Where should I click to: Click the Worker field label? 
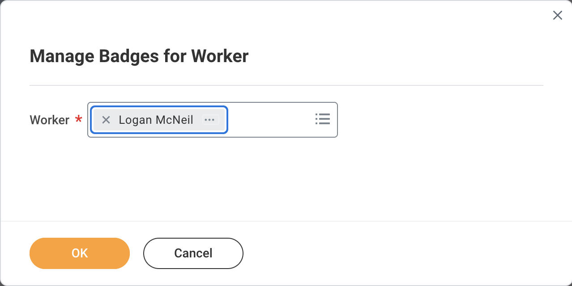pyautogui.click(x=49, y=120)
